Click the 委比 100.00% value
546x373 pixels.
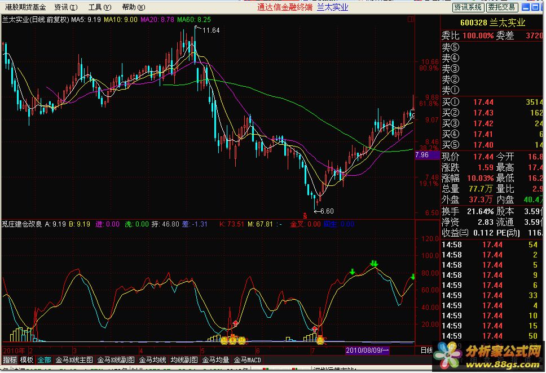click(478, 35)
